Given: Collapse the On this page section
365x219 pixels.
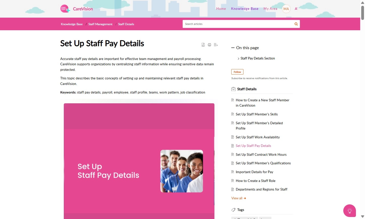Looking at the screenshot, I should [x=233, y=48].
